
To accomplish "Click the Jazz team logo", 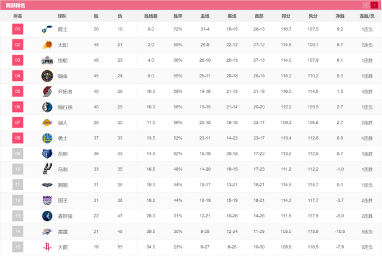I will pyautogui.click(x=47, y=29).
